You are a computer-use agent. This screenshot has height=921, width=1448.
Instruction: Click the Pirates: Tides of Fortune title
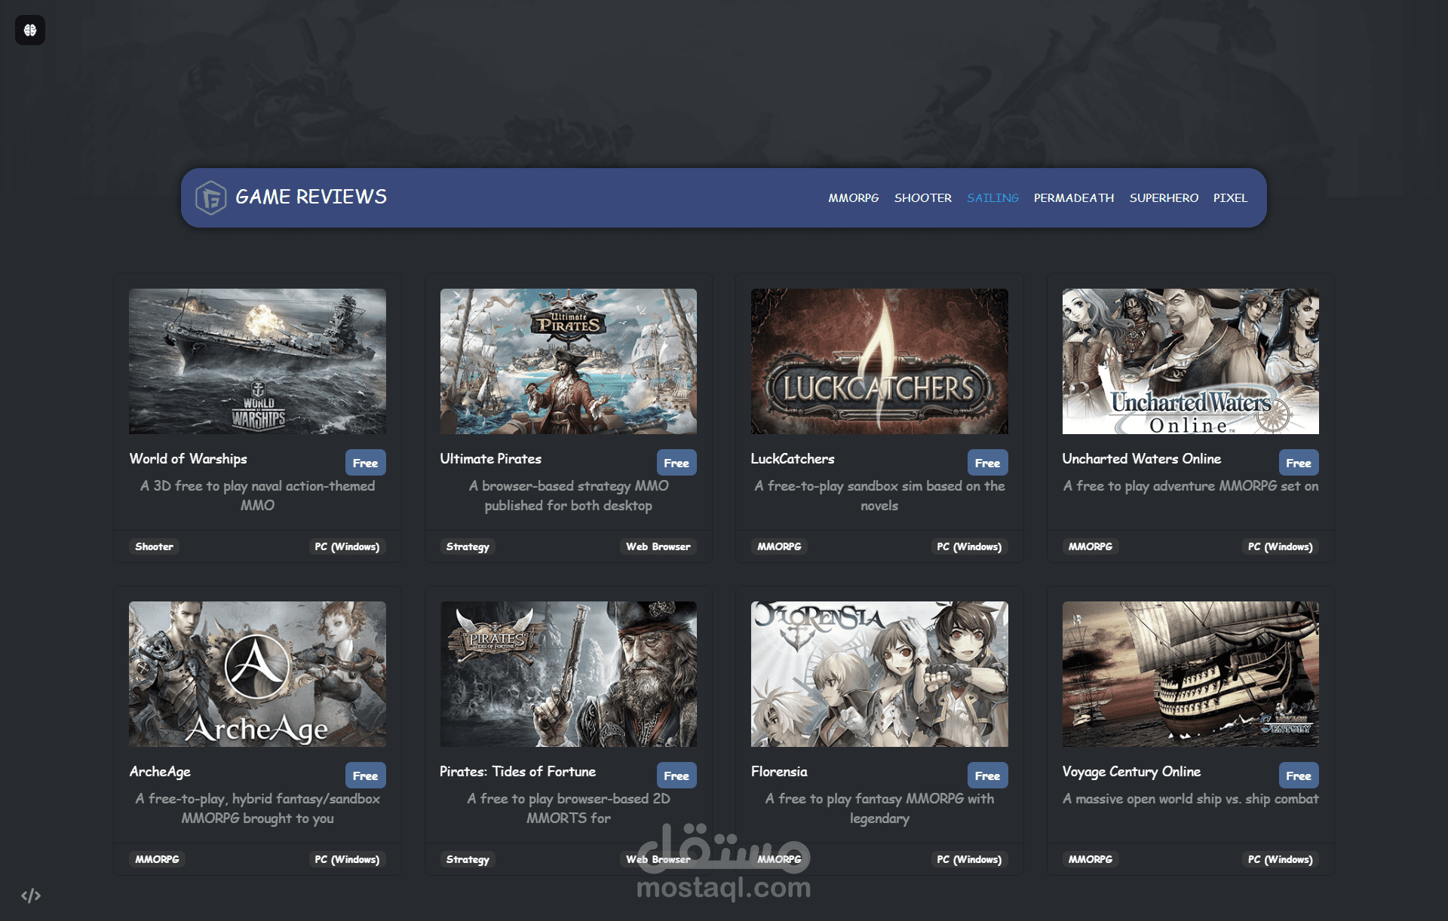click(x=517, y=771)
